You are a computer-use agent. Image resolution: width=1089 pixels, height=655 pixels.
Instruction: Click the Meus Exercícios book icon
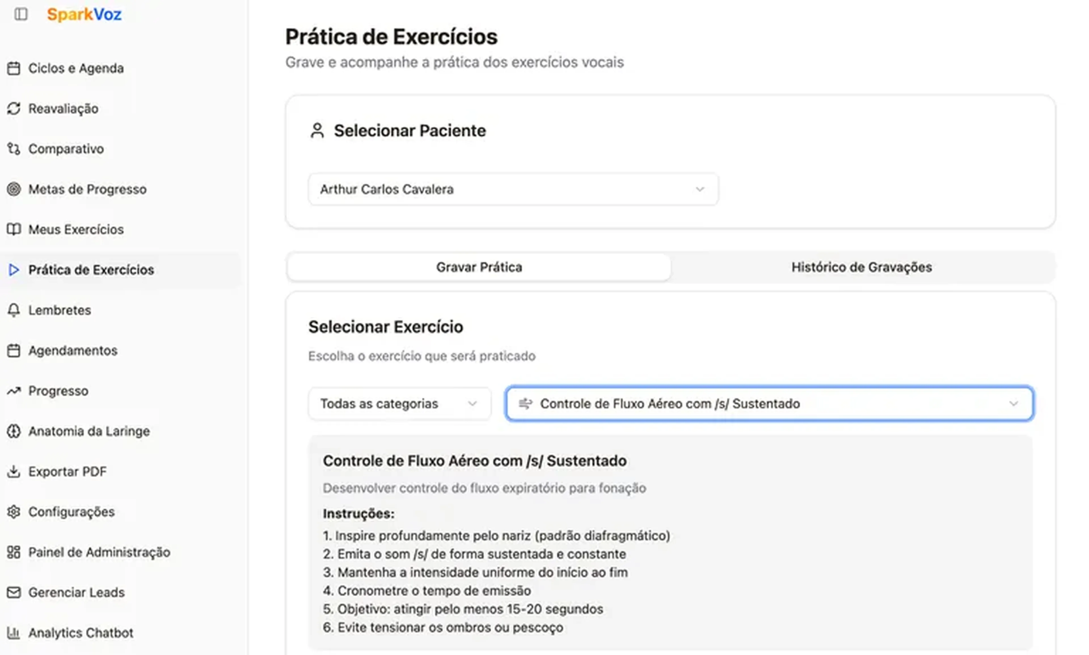[14, 229]
